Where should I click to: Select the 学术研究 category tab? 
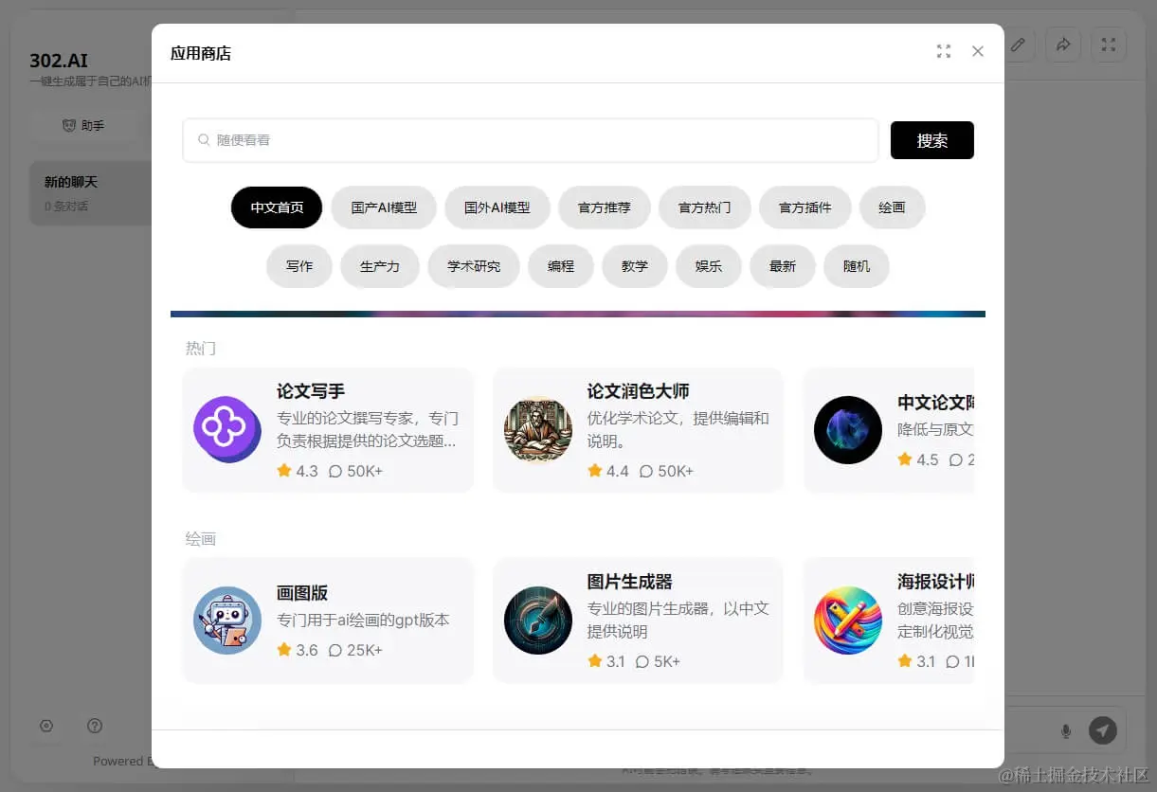pos(474,266)
